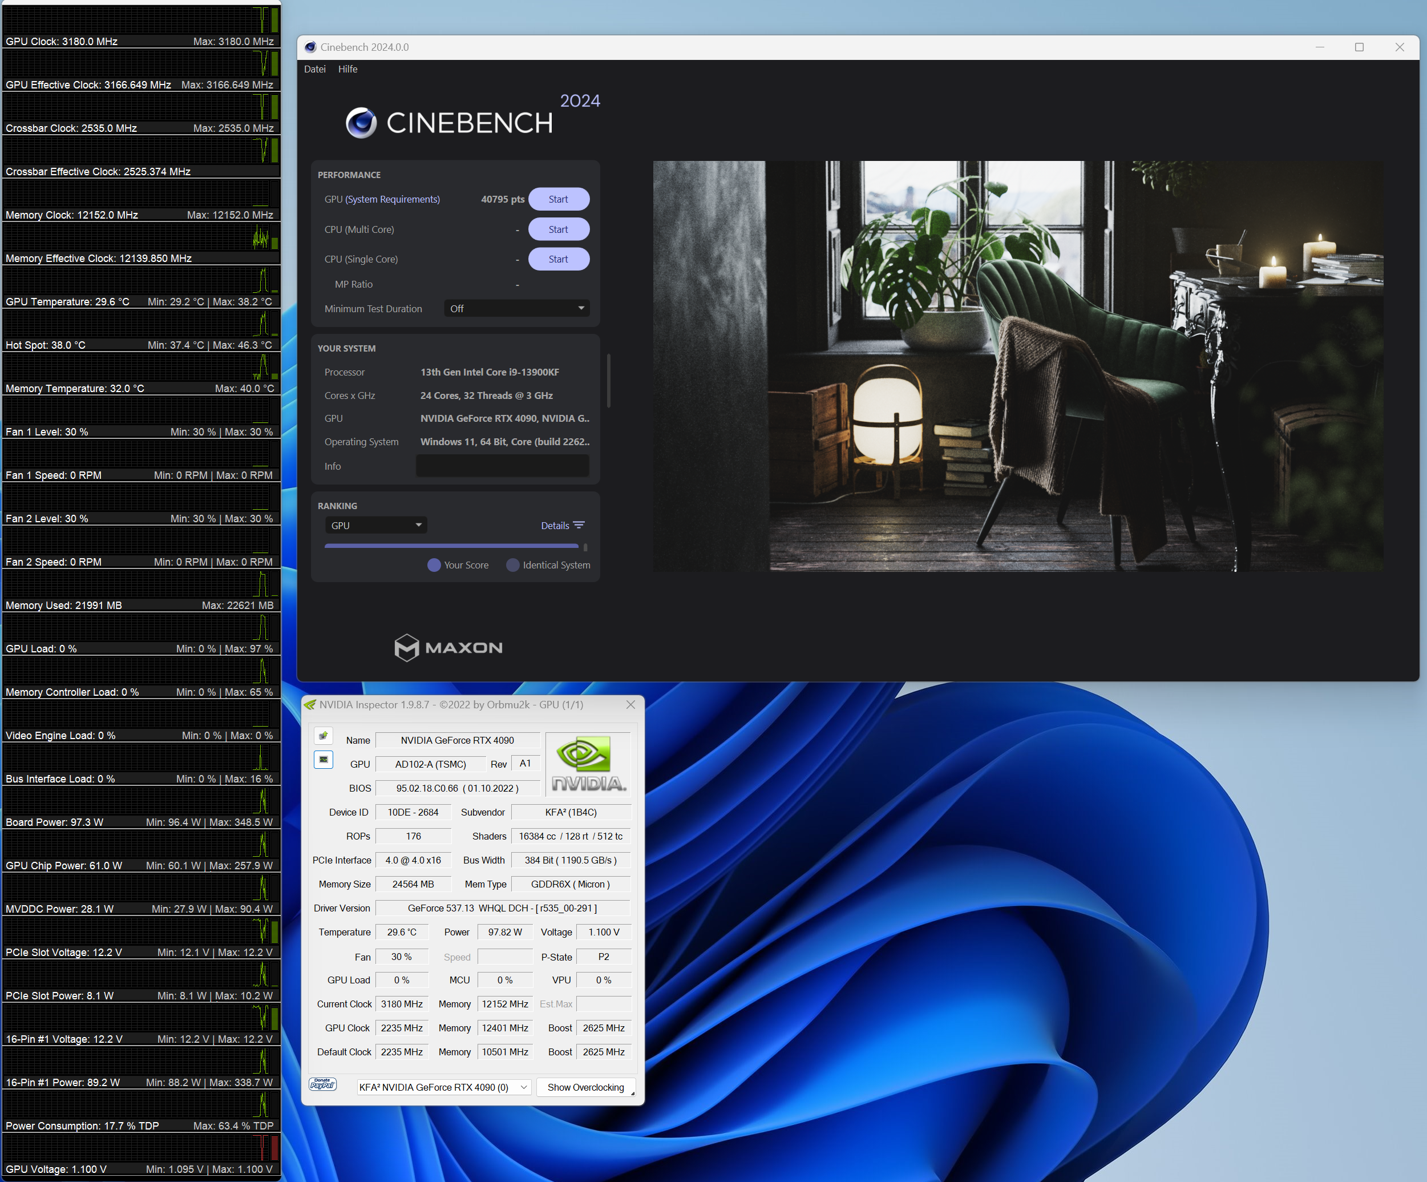The image size is (1427, 1182).
Task: Click the Voltage 1.100 V field in Inspector
Action: (x=604, y=932)
